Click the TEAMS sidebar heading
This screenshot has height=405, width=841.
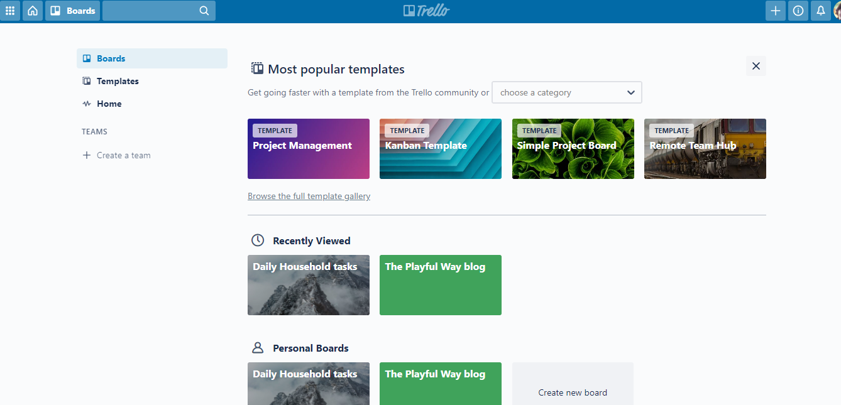pyautogui.click(x=94, y=132)
